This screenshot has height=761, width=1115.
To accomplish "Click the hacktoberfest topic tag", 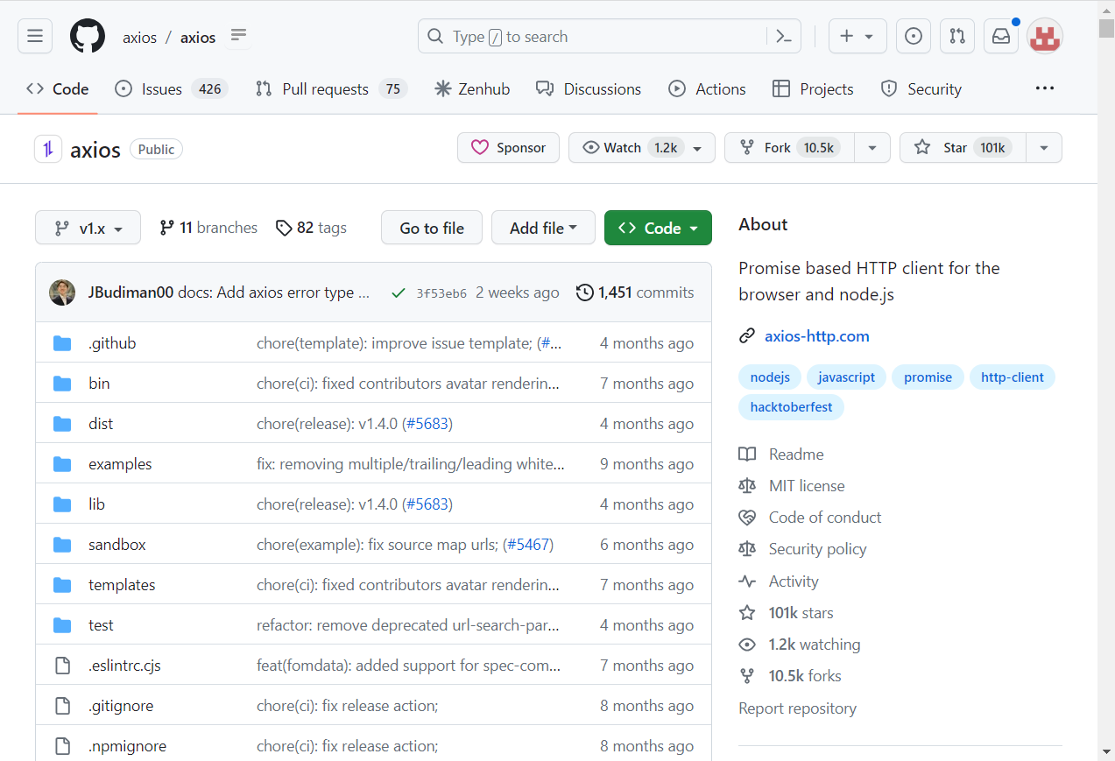I will [791, 407].
